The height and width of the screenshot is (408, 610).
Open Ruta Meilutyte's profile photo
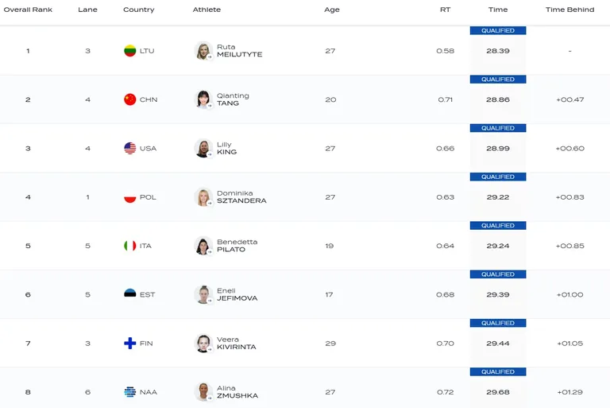click(203, 51)
